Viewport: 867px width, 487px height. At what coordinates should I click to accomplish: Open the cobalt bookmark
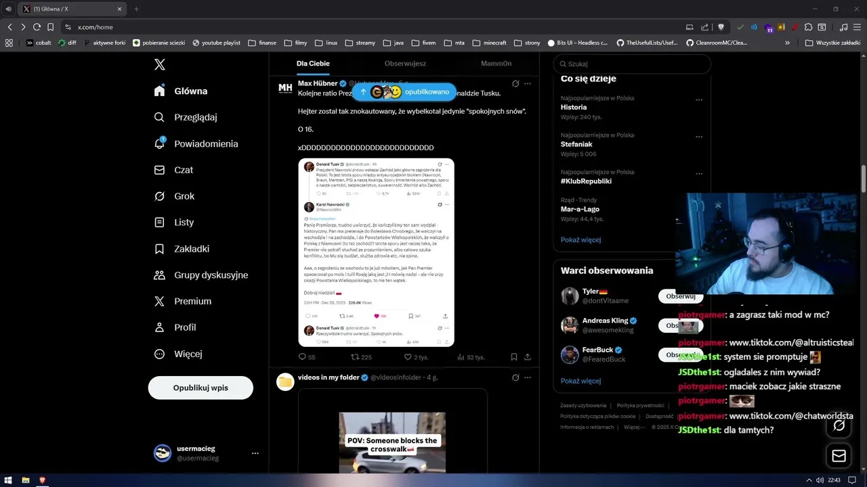point(38,43)
